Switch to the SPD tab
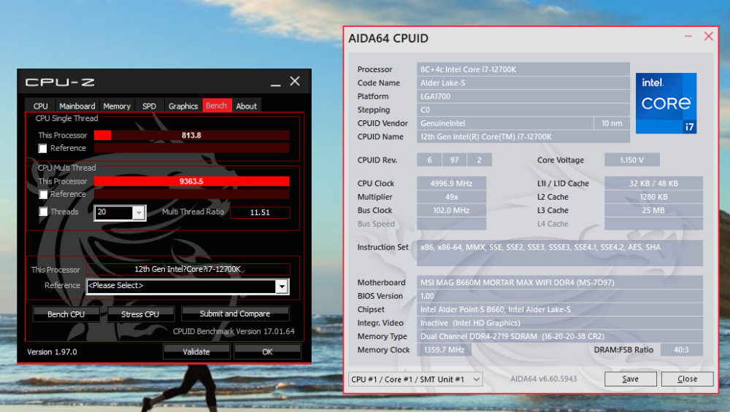This screenshot has width=730, height=412. click(149, 106)
